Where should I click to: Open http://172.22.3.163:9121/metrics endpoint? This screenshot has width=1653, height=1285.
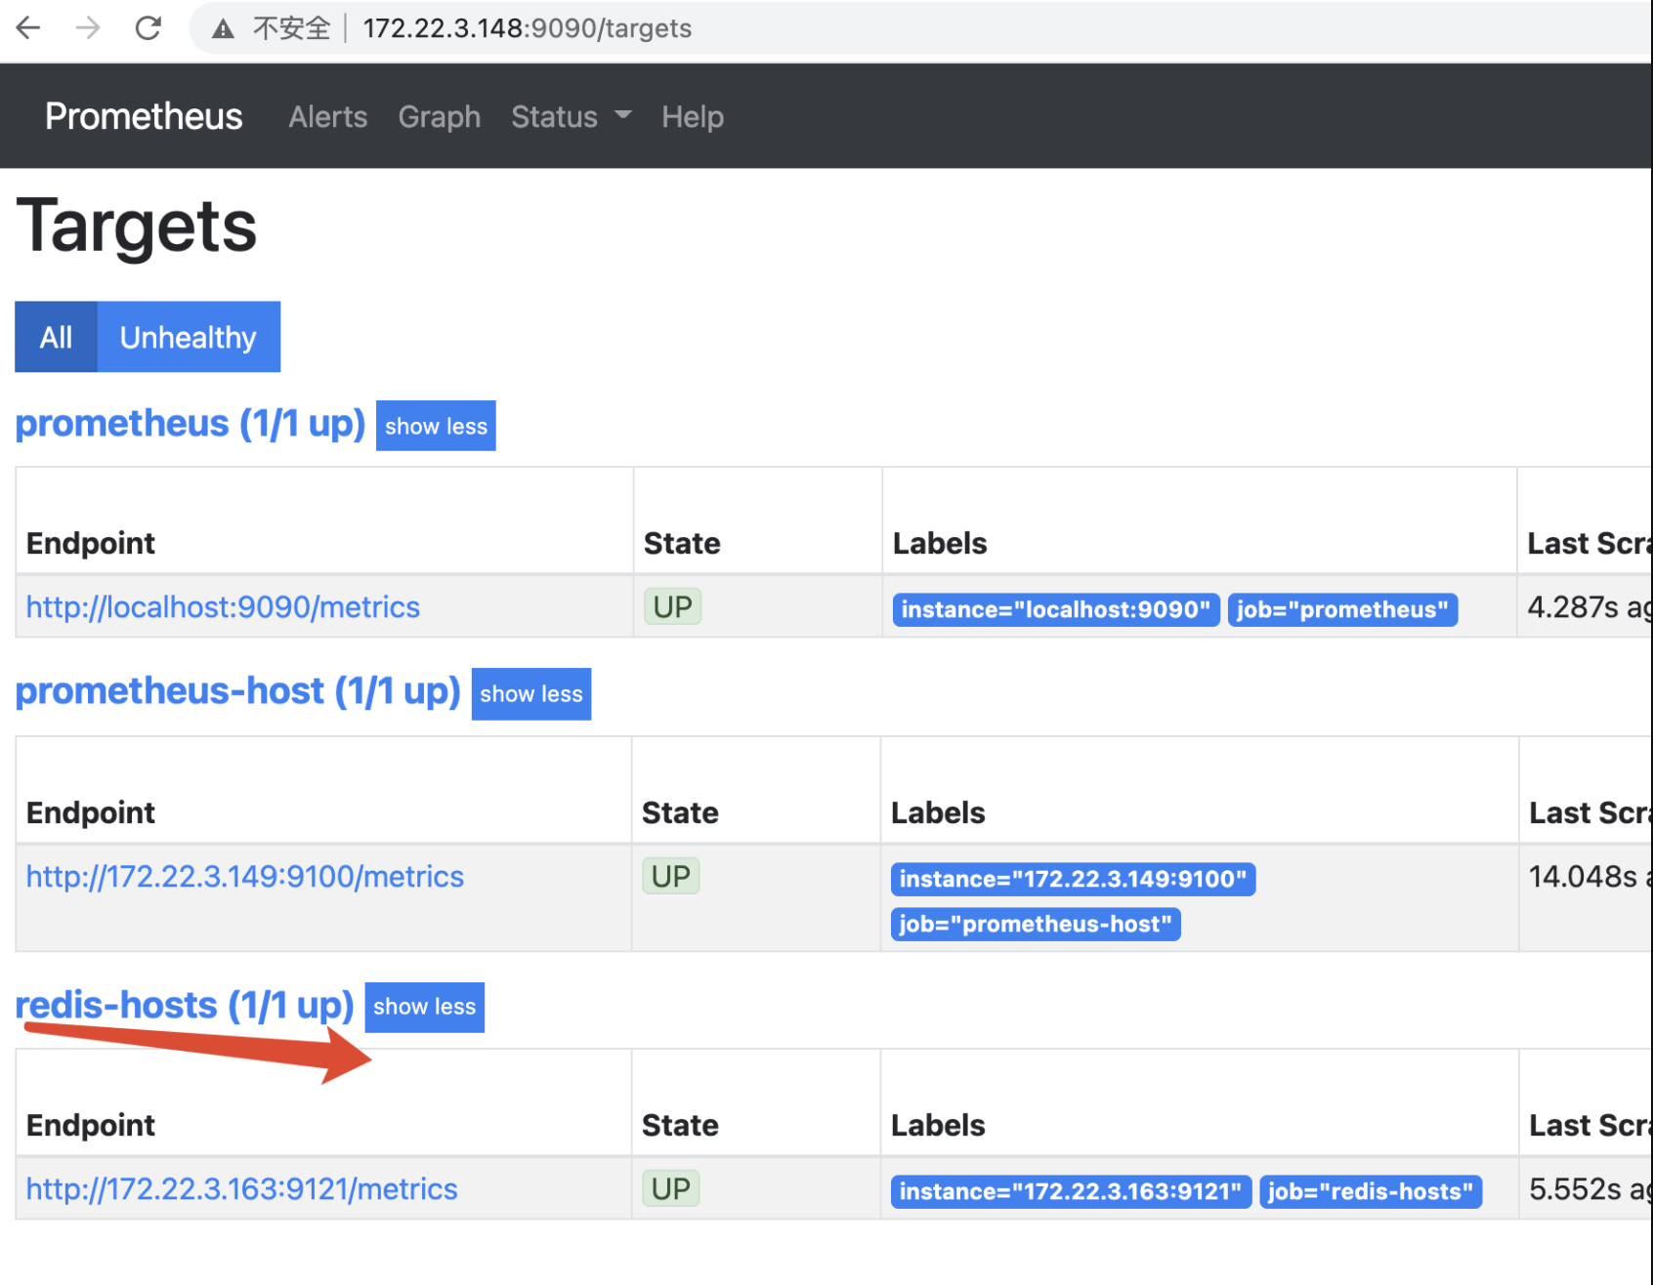[x=241, y=1189]
